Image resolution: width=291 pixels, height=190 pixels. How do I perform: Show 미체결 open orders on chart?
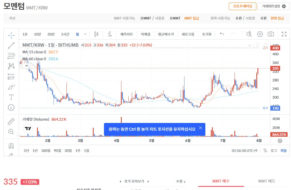click(x=145, y=34)
